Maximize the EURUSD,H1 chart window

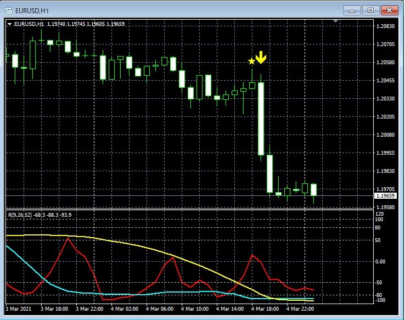[370, 10]
